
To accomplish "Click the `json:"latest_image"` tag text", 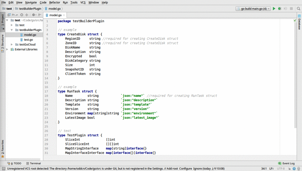I will pos(140,118).
